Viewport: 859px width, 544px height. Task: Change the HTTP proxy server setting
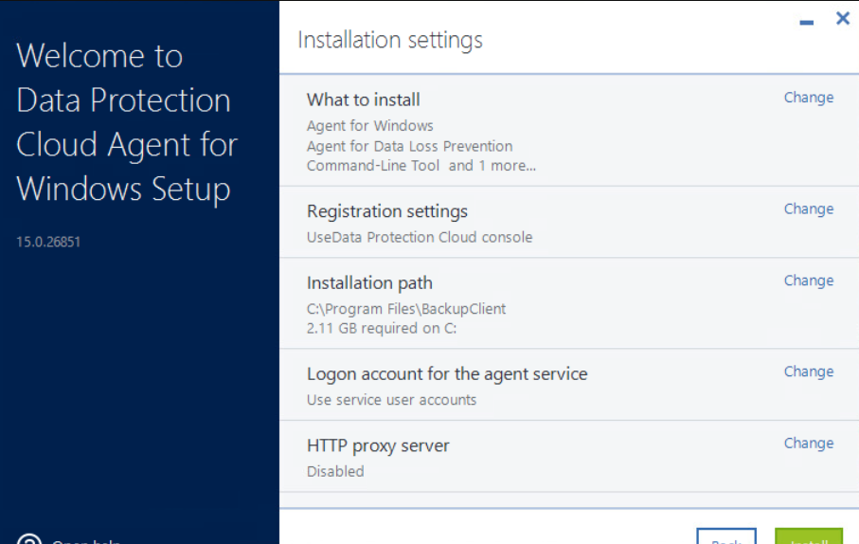pyautogui.click(x=808, y=443)
